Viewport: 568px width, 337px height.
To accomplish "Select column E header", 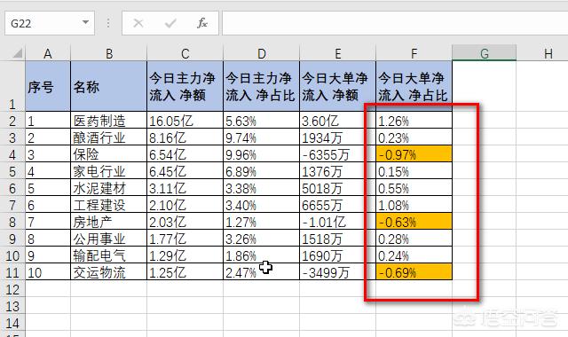I will pyautogui.click(x=337, y=53).
